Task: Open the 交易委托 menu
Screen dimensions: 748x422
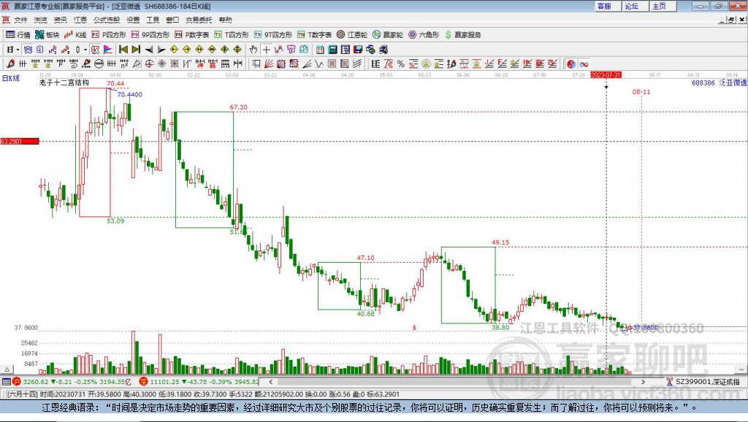Action: [199, 20]
